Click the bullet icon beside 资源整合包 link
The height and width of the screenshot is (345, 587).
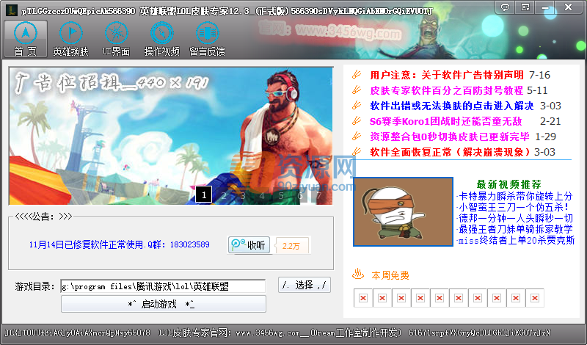click(357, 136)
